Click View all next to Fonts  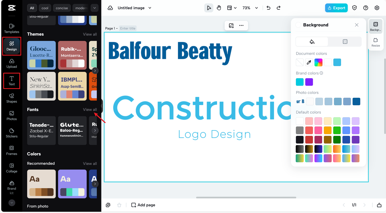tap(90, 110)
